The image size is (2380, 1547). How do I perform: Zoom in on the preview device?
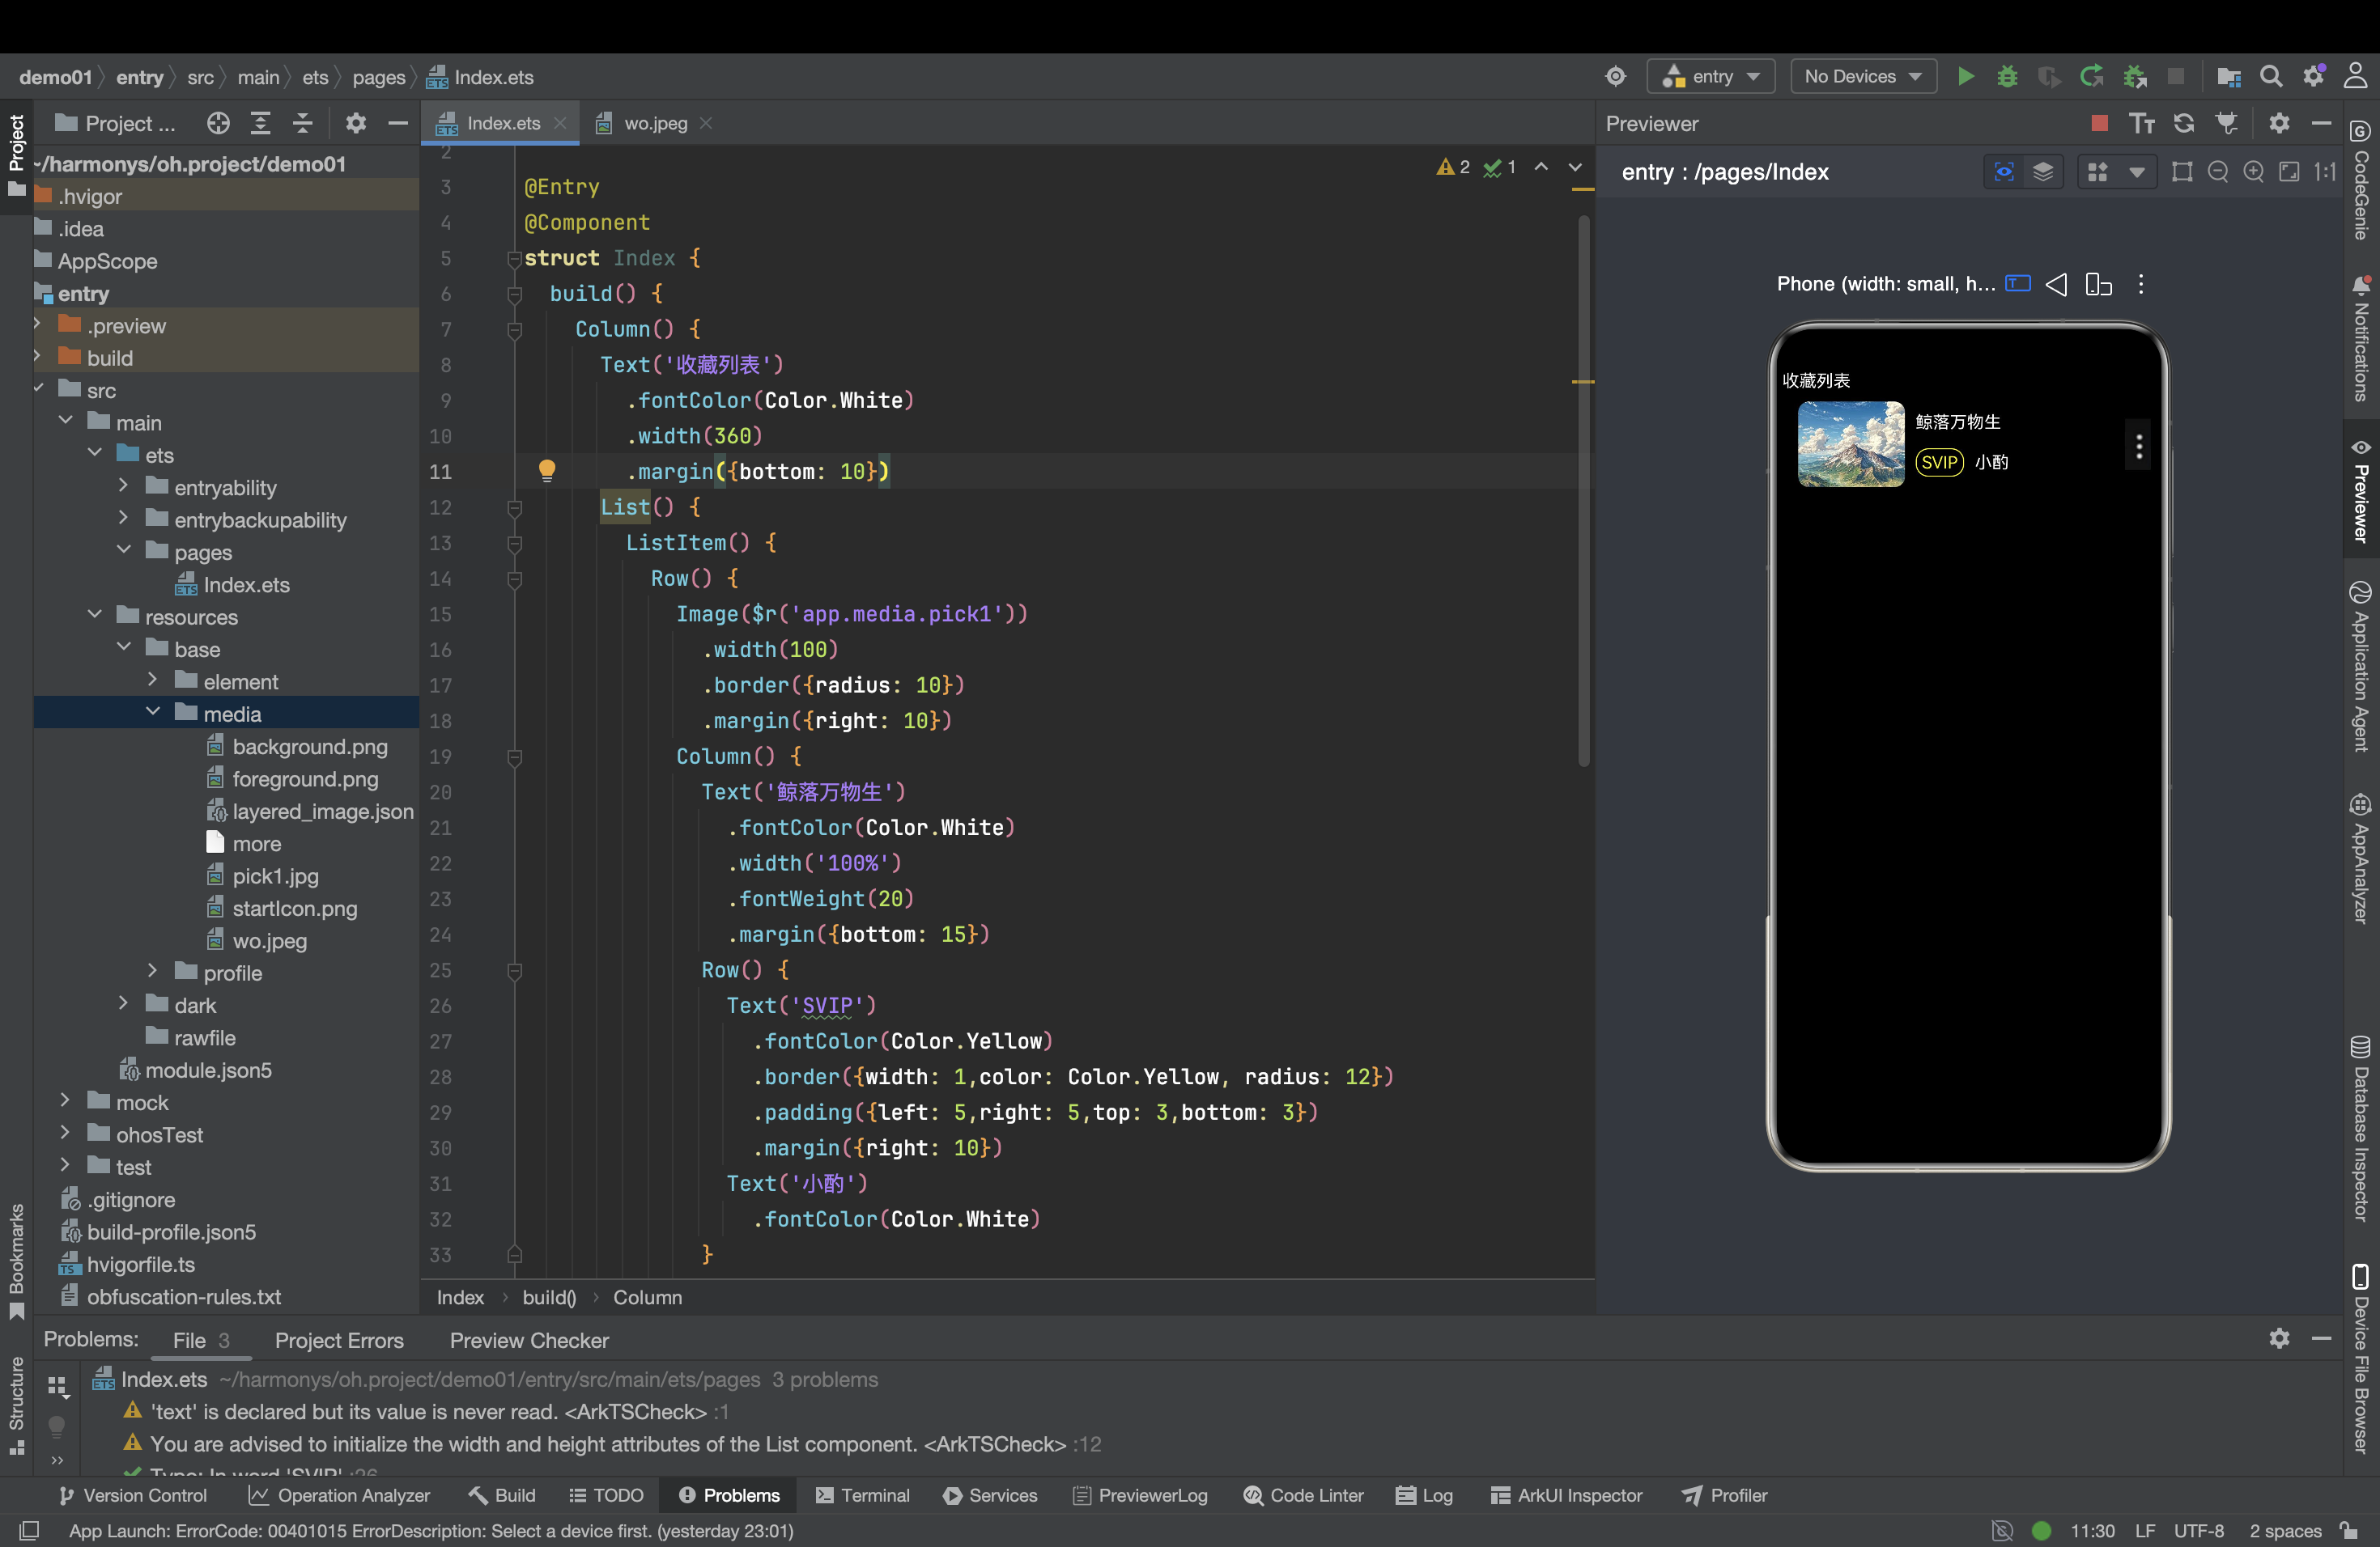point(2253,172)
